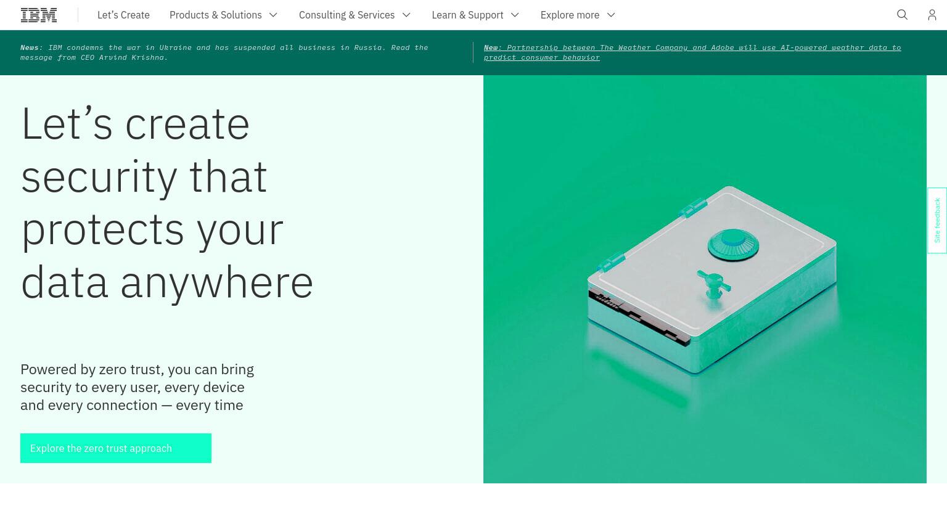
Task: Select Explore more menu label
Action: click(570, 15)
